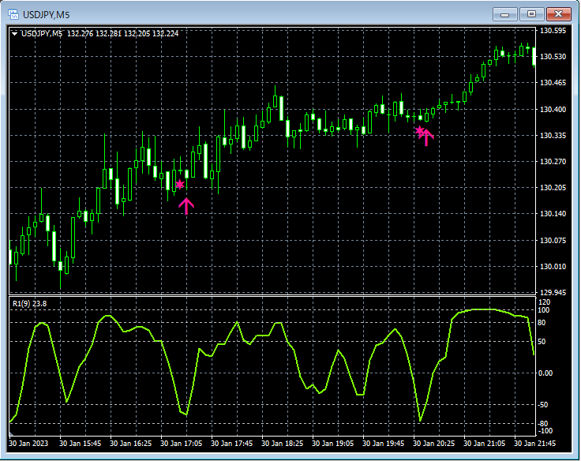
Task: Click the 30 Jan 19:45 time label
Action: pos(383,443)
